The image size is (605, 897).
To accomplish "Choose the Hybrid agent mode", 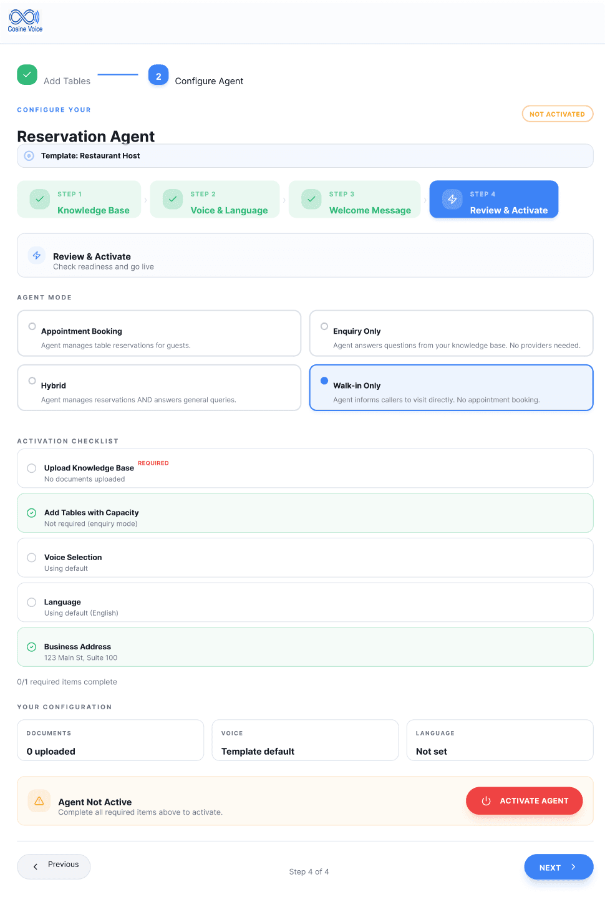I will pyautogui.click(x=159, y=387).
